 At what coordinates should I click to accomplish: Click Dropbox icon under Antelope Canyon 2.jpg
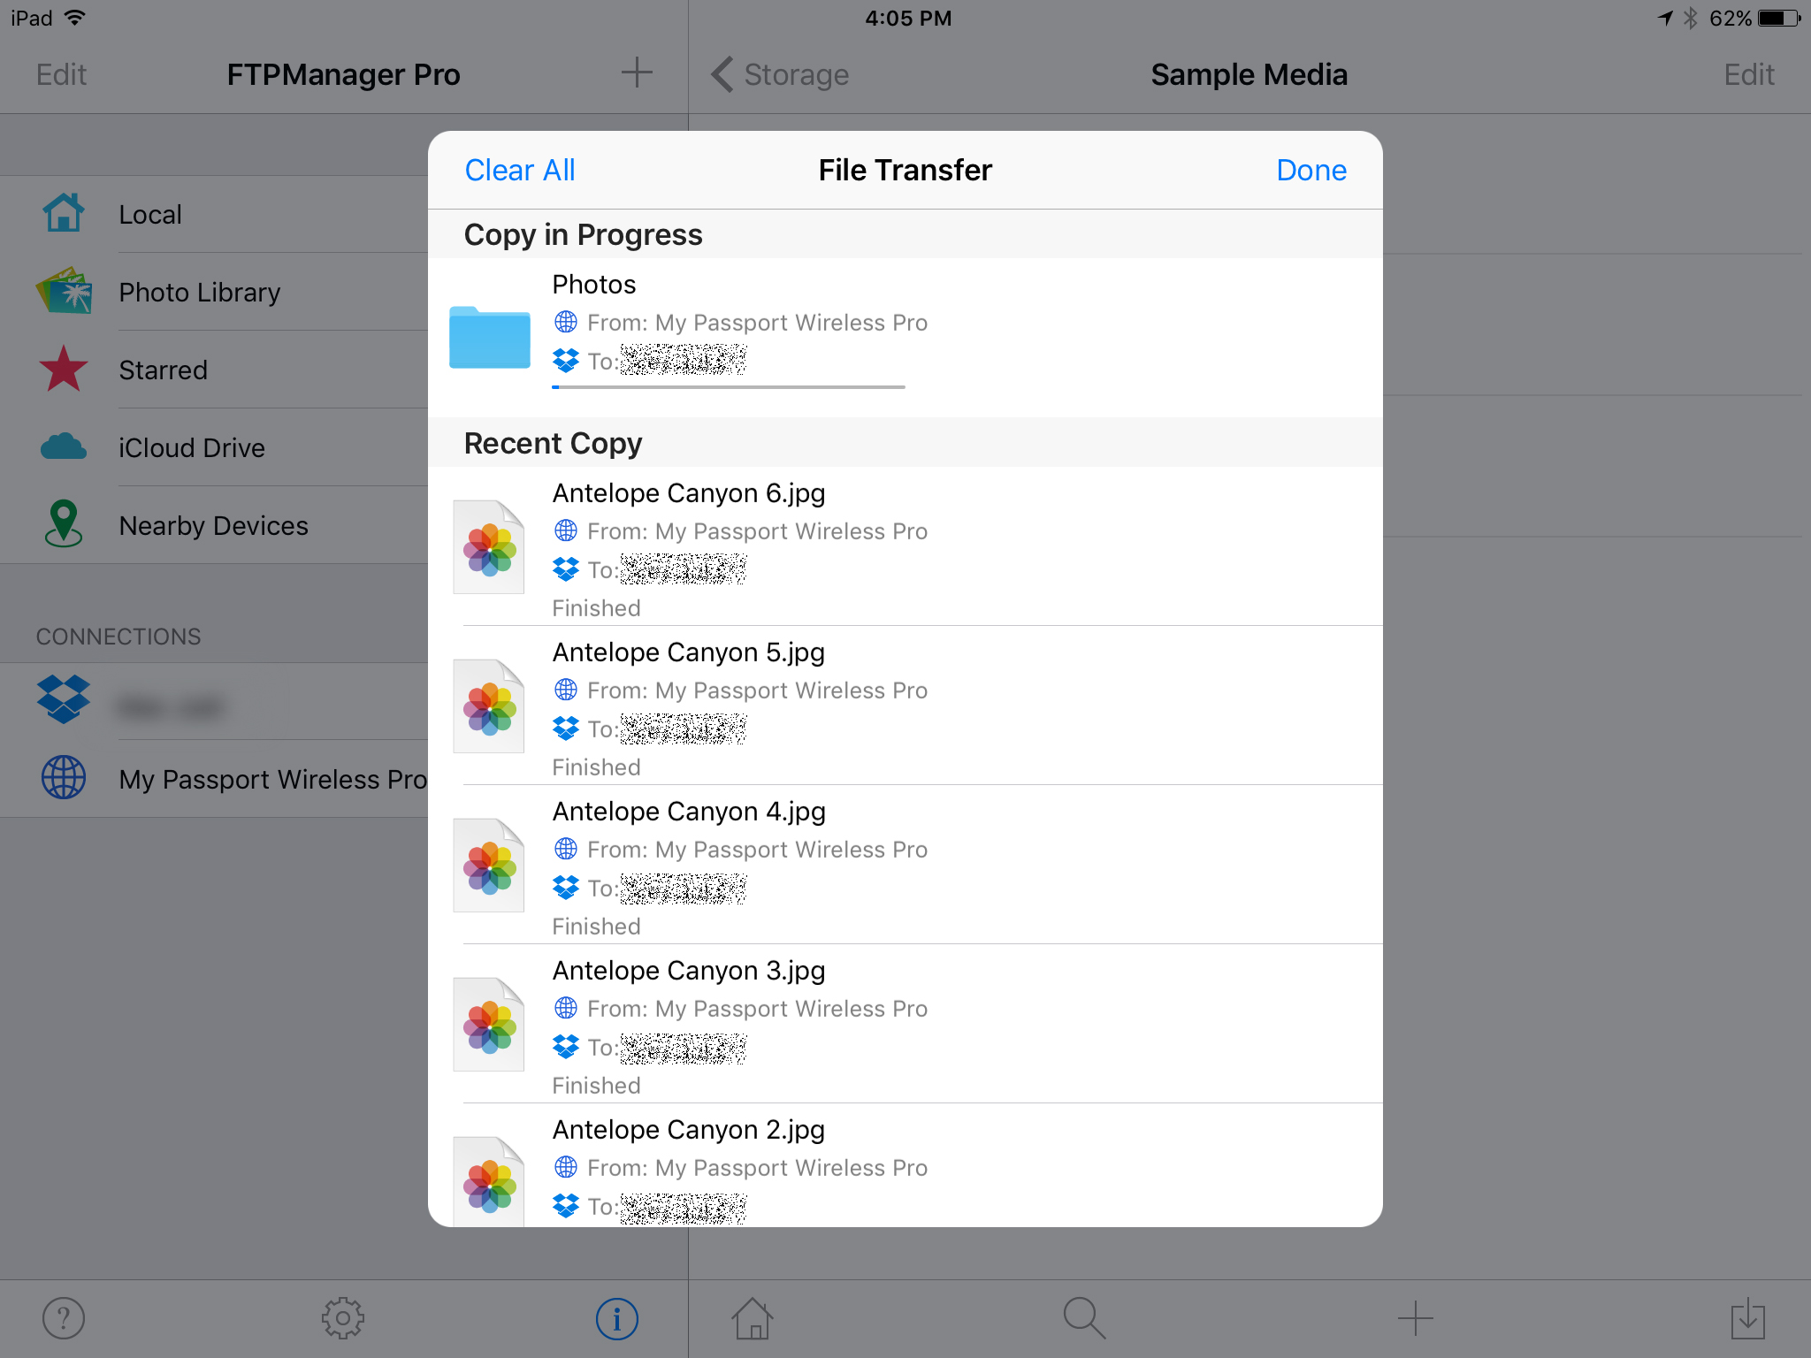pos(566,1206)
